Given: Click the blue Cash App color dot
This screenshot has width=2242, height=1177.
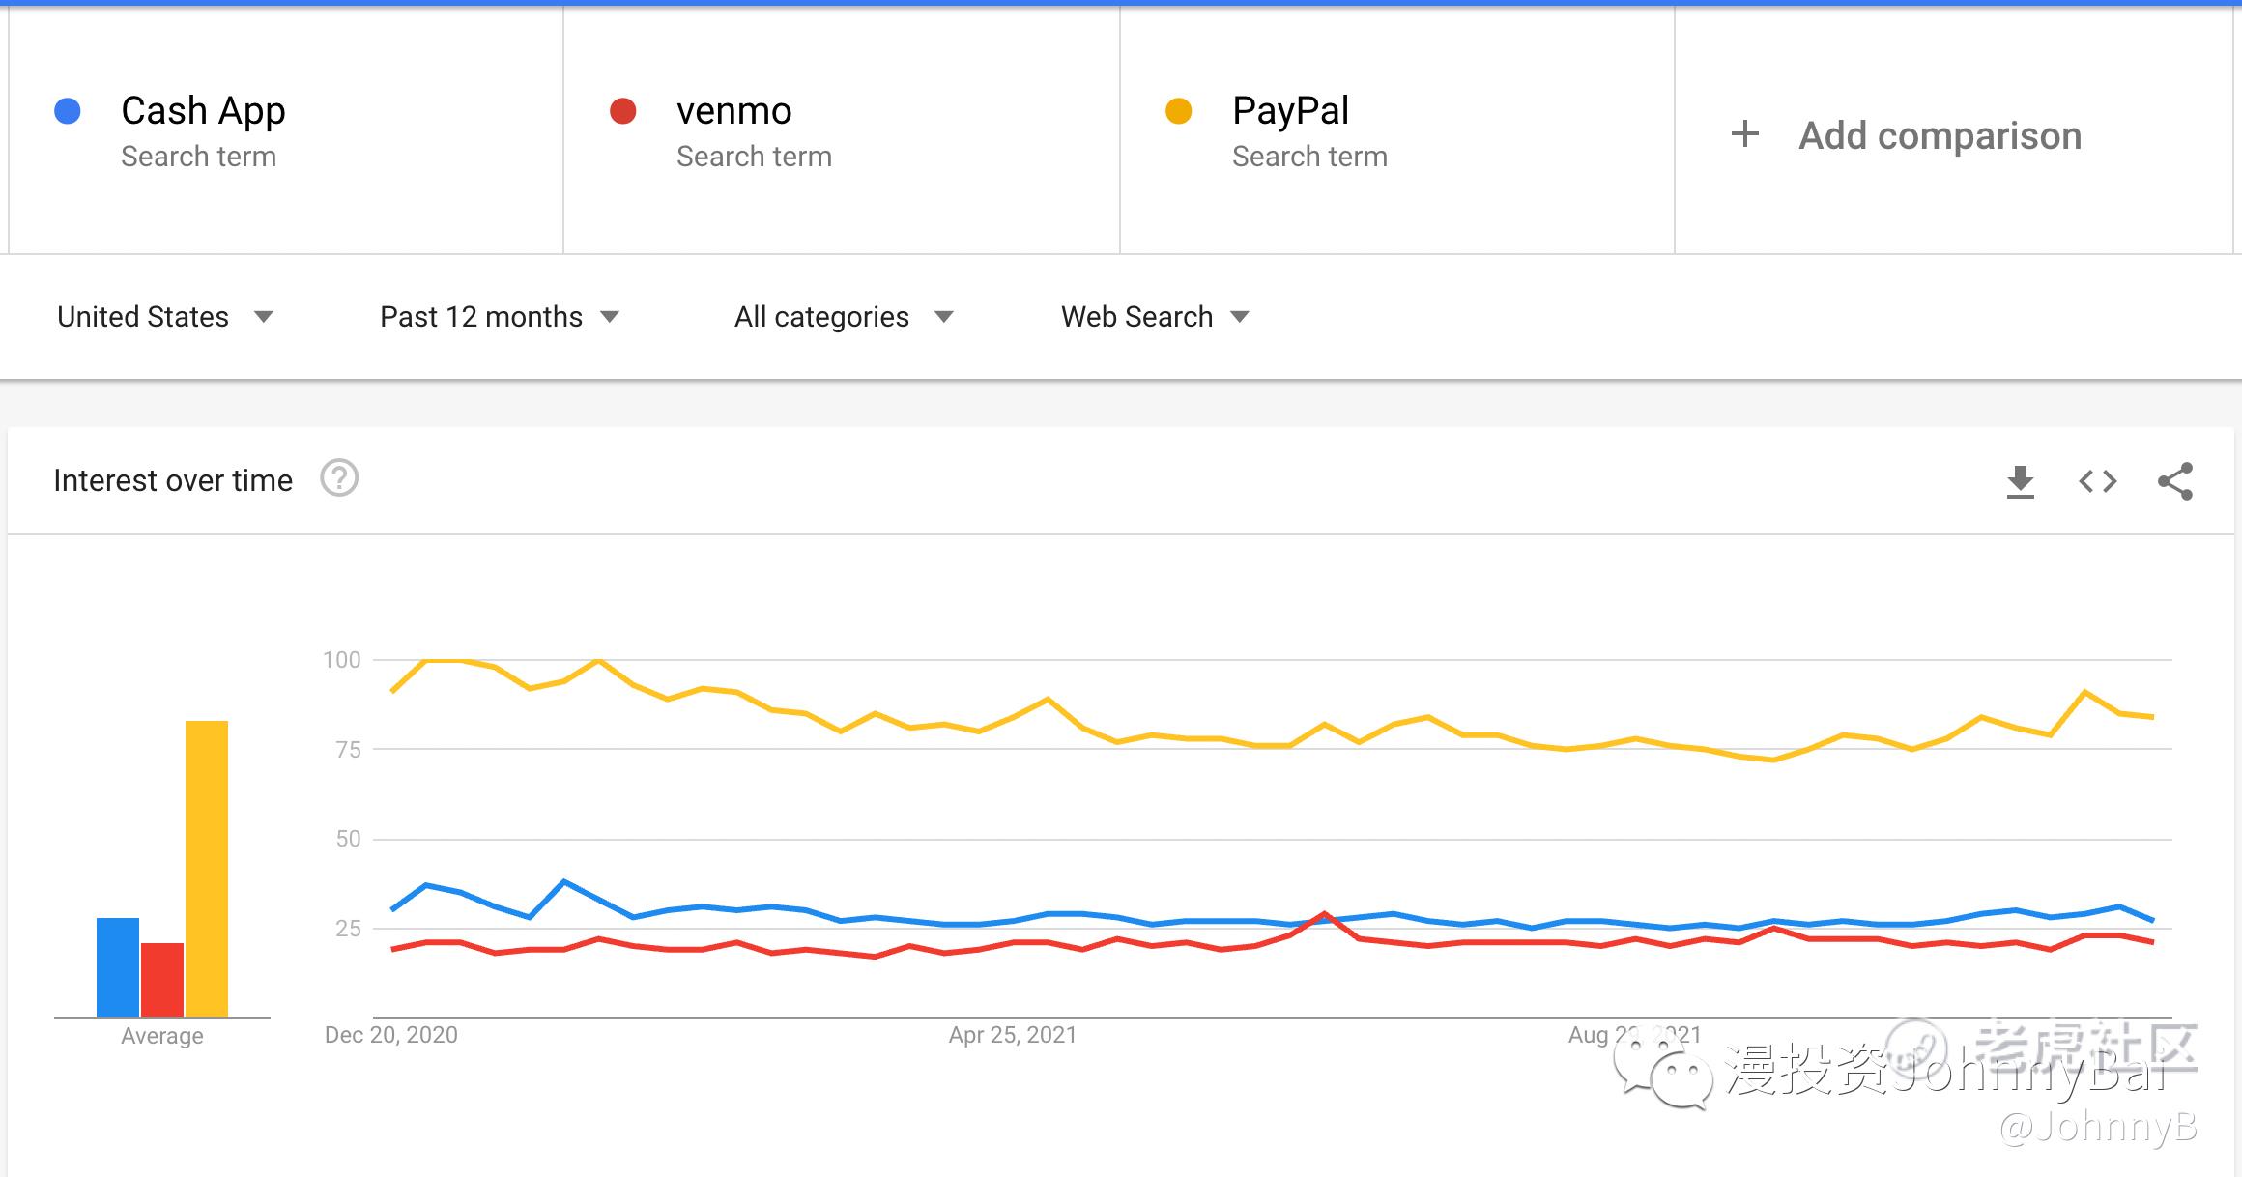Looking at the screenshot, I should point(68,111).
